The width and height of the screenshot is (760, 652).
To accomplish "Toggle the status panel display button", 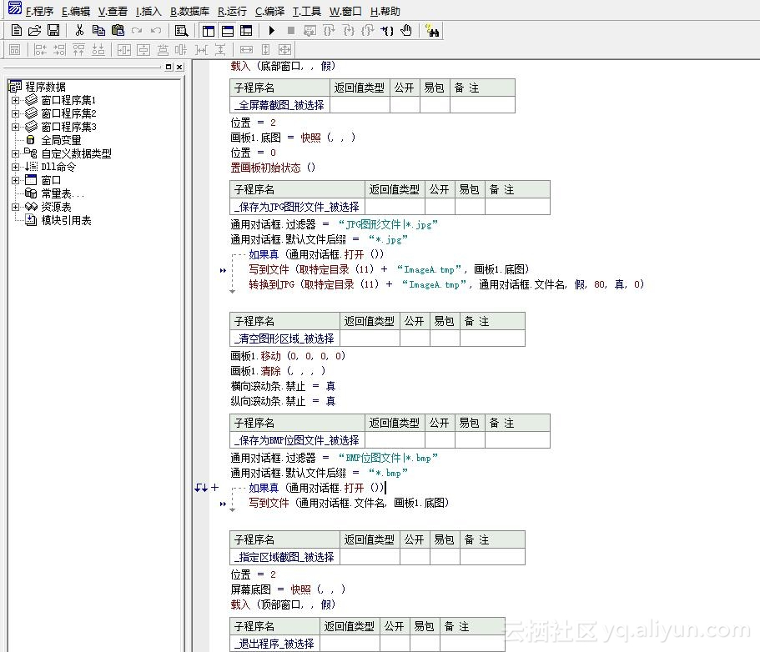I will (227, 31).
